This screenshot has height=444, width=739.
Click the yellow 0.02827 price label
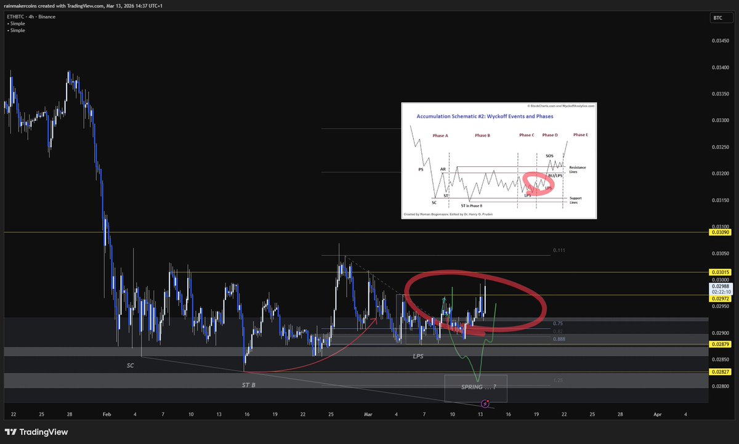click(x=719, y=371)
